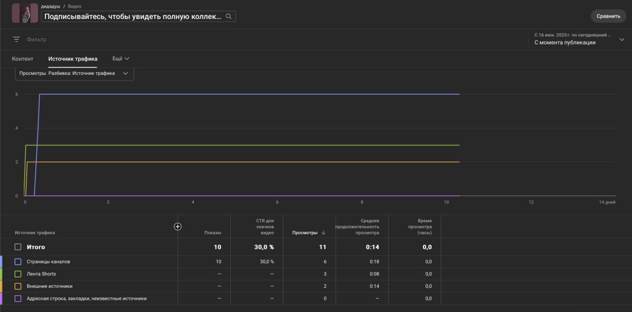Expand the Ещё tab dropdown
632x312 pixels.
(x=121, y=59)
